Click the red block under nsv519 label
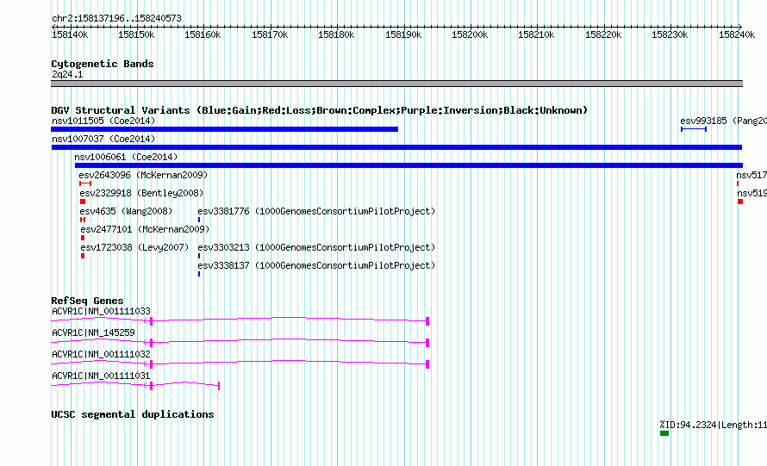This screenshot has width=767, height=466. (740, 202)
